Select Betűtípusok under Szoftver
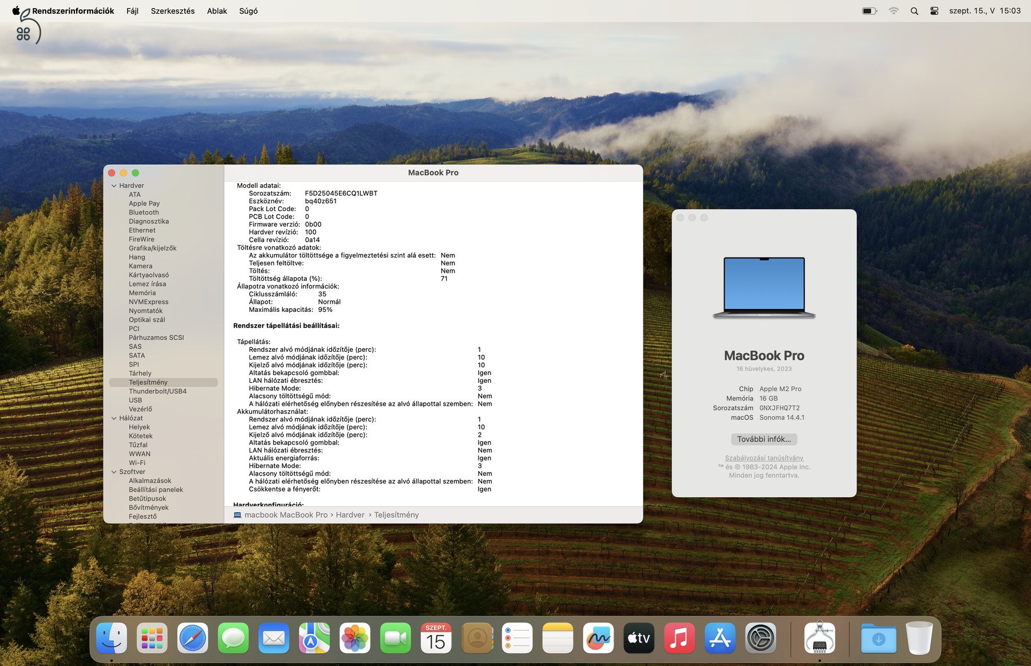This screenshot has width=1031, height=666. coord(147,499)
